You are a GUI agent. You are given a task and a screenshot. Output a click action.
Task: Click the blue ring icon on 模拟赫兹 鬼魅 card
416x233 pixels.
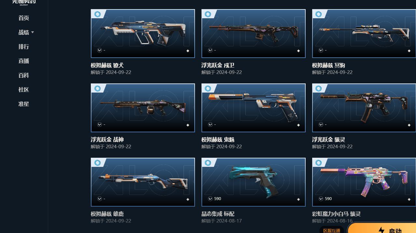pyautogui.click(x=208, y=88)
